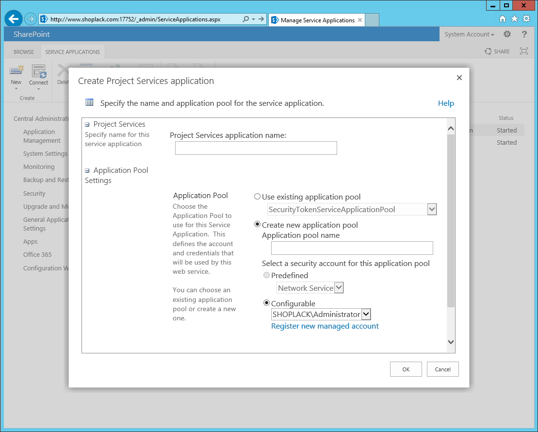Open System Settings in sidebar
This screenshot has width=538, height=432.
tap(45, 153)
